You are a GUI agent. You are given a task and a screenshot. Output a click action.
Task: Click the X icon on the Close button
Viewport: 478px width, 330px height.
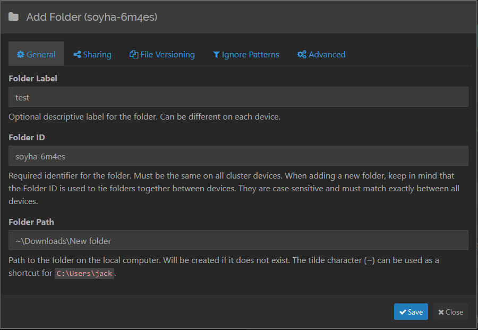441,312
